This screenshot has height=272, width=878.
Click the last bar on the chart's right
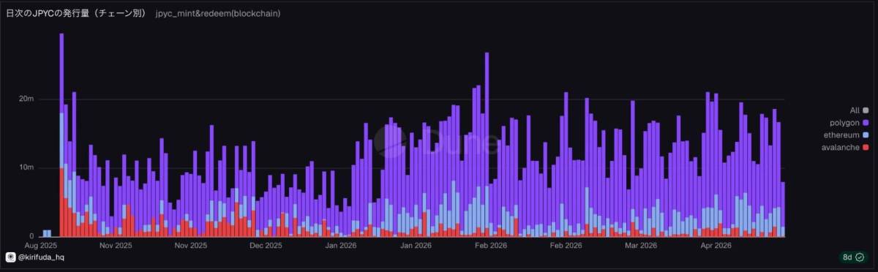(x=783, y=209)
